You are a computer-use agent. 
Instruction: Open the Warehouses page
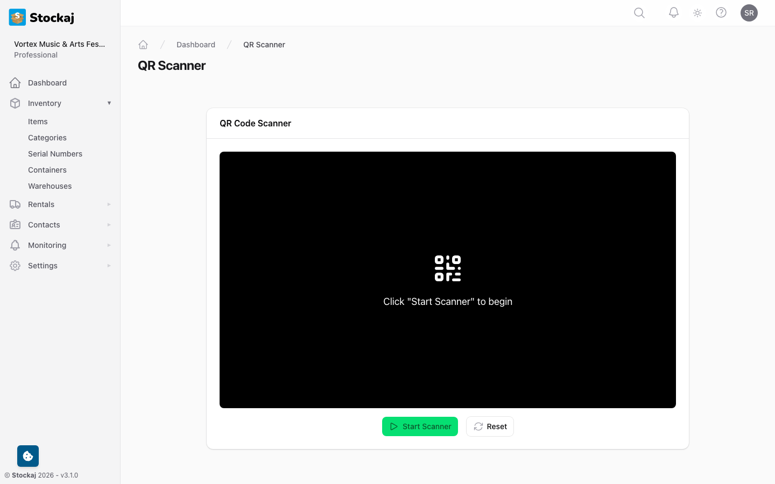tap(50, 186)
